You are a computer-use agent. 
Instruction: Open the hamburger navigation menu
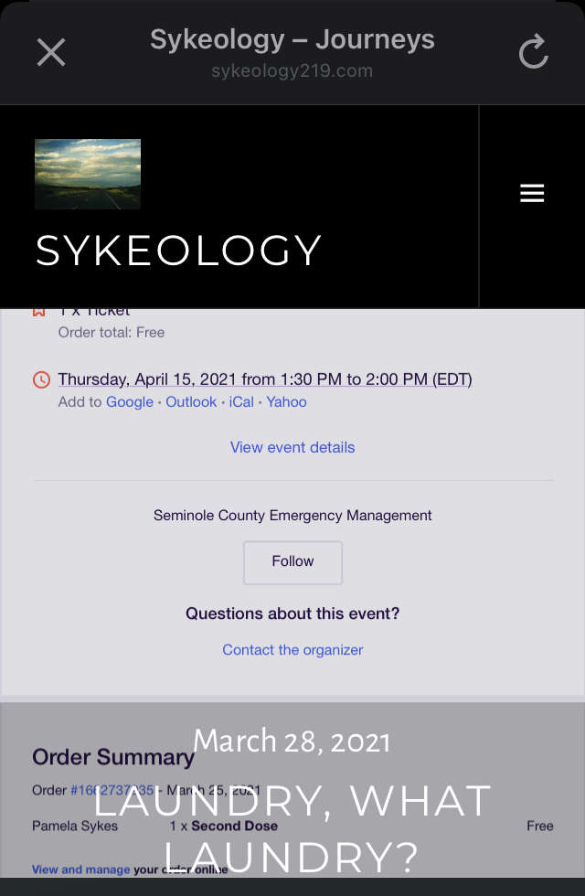coord(532,193)
